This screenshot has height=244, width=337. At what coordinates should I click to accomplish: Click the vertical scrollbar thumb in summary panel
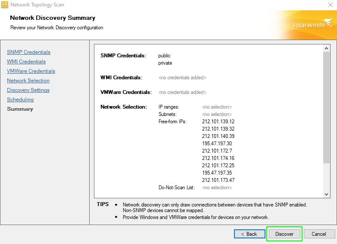(x=326, y=108)
